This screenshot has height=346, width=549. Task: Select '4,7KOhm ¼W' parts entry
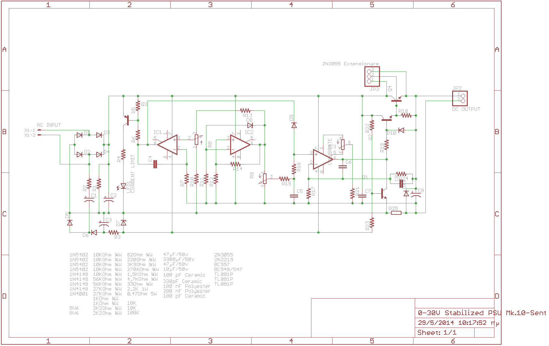tap(142, 279)
